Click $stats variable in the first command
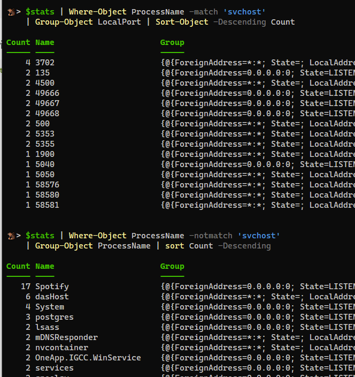Screen dimensions: 355x377 (x=40, y=12)
